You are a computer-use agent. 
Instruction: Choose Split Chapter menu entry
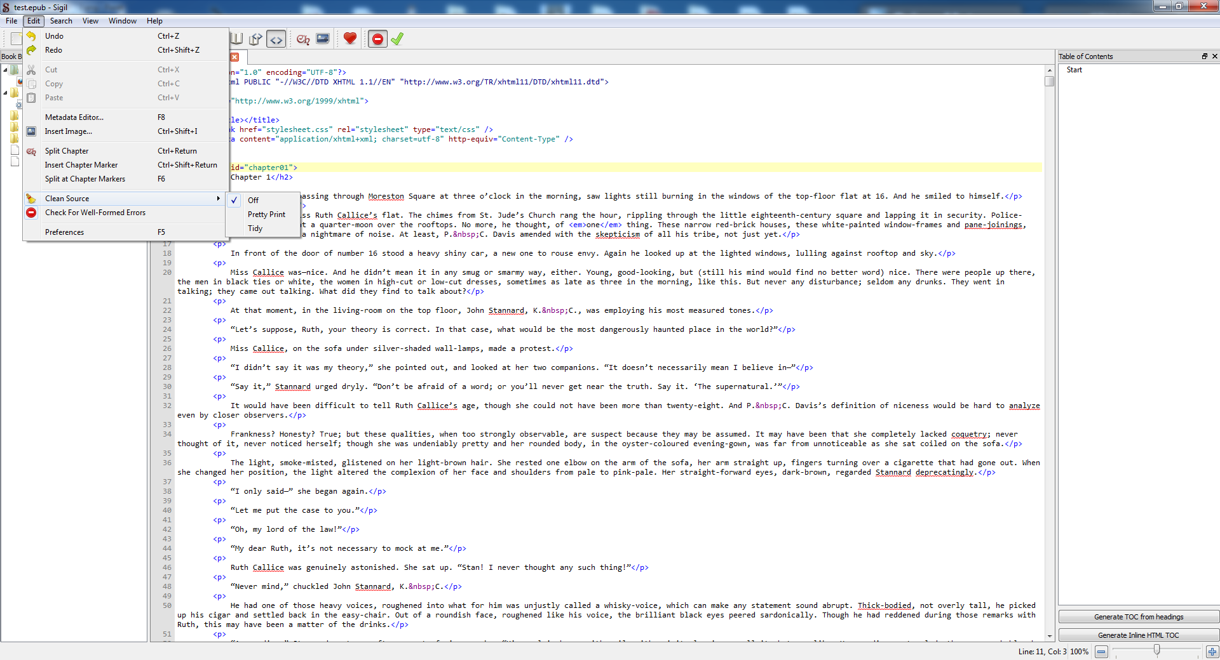pyautogui.click(x=126, y=151)
